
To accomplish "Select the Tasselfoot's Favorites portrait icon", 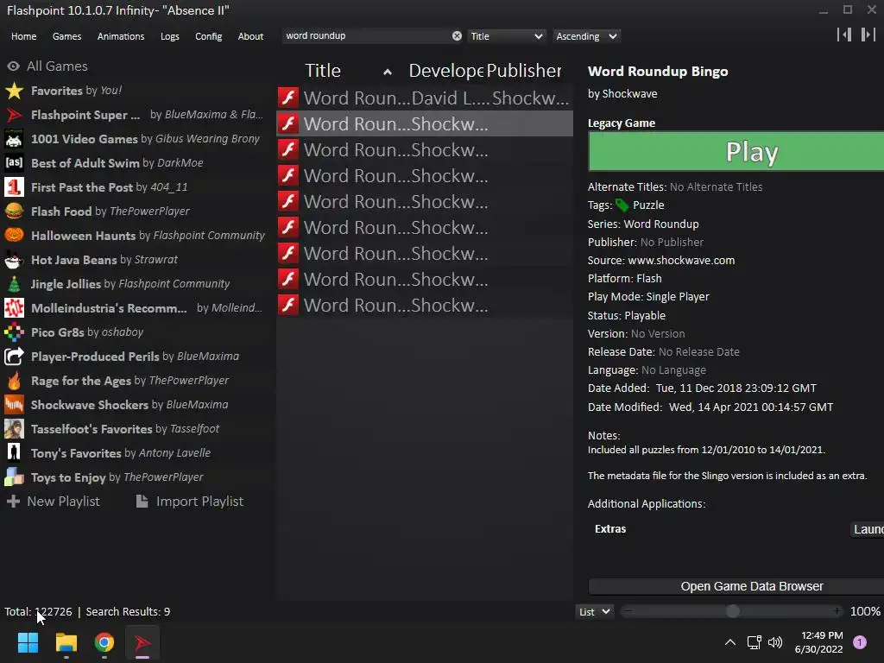I will click(14, 429).
